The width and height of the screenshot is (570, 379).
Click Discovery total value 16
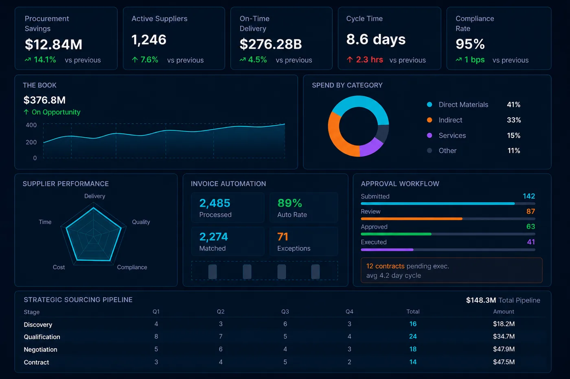413,324
